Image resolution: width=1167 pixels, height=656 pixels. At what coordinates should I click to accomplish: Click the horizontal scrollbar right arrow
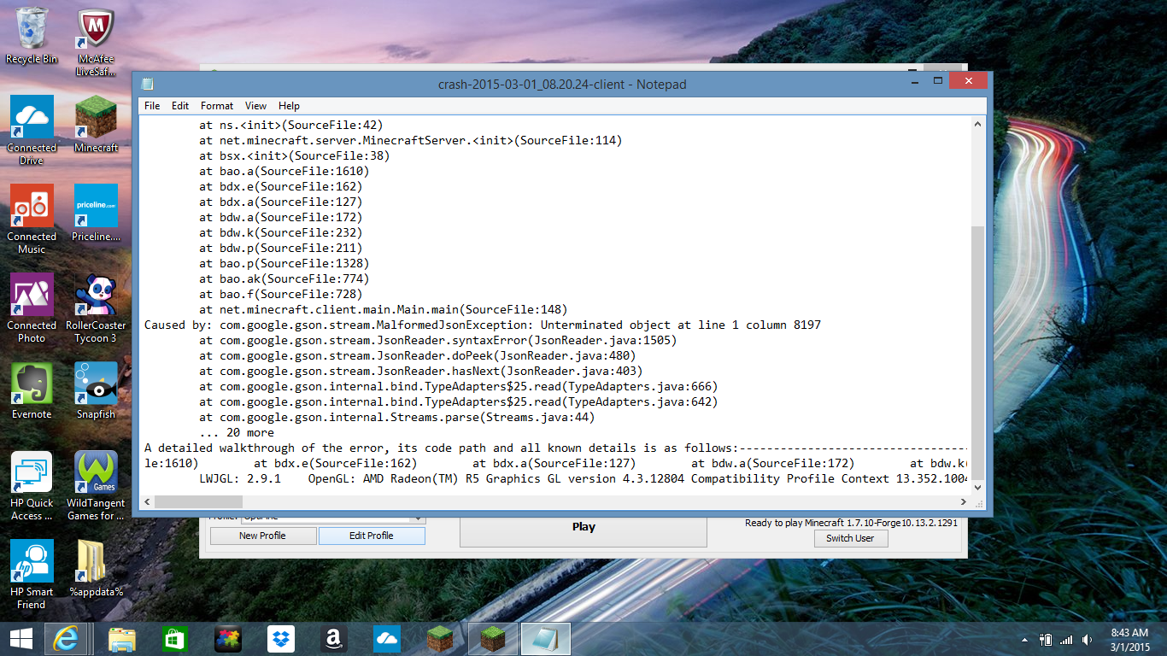[x=964, y=501]
